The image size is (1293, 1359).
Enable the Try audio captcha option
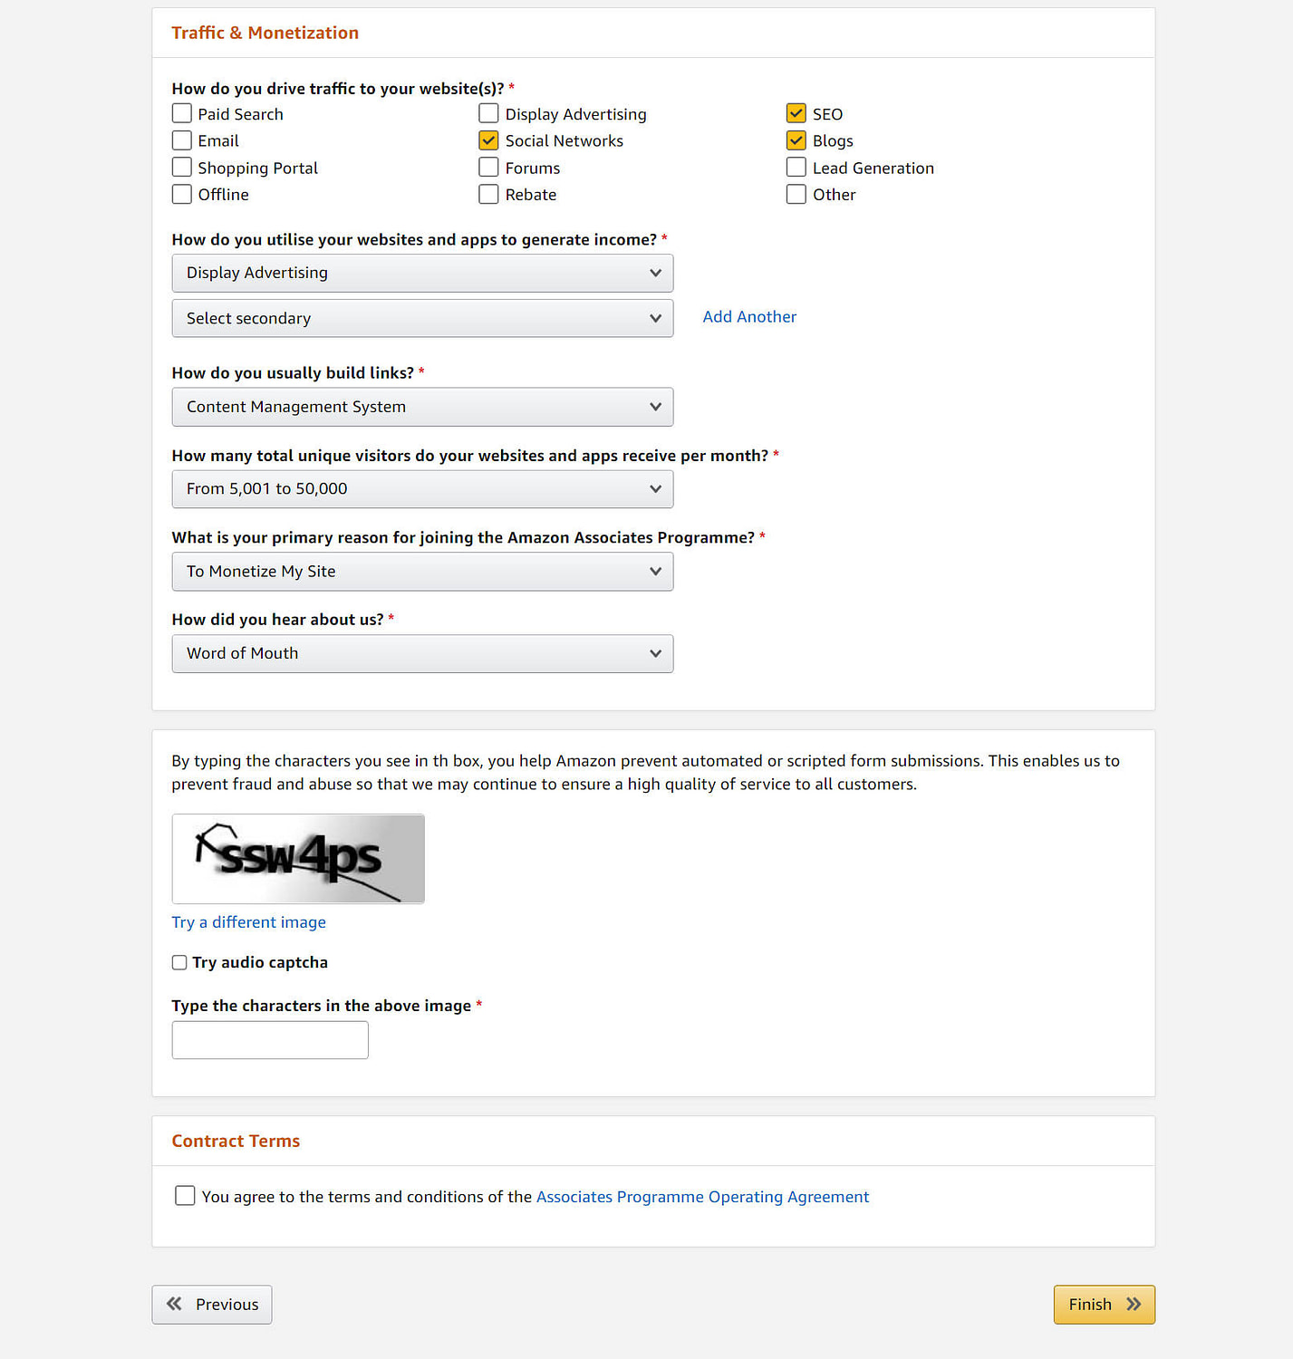[x=179, y=962]
